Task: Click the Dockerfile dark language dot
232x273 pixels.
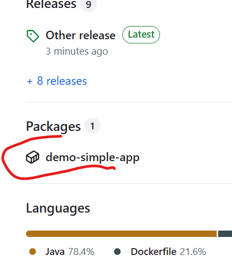Action: (118, 251)
